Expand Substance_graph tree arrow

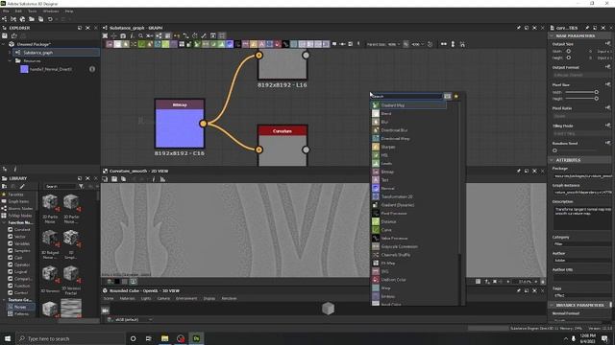pos(10,53)
